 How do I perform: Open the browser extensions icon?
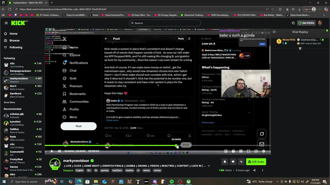(x=280, y=9)
